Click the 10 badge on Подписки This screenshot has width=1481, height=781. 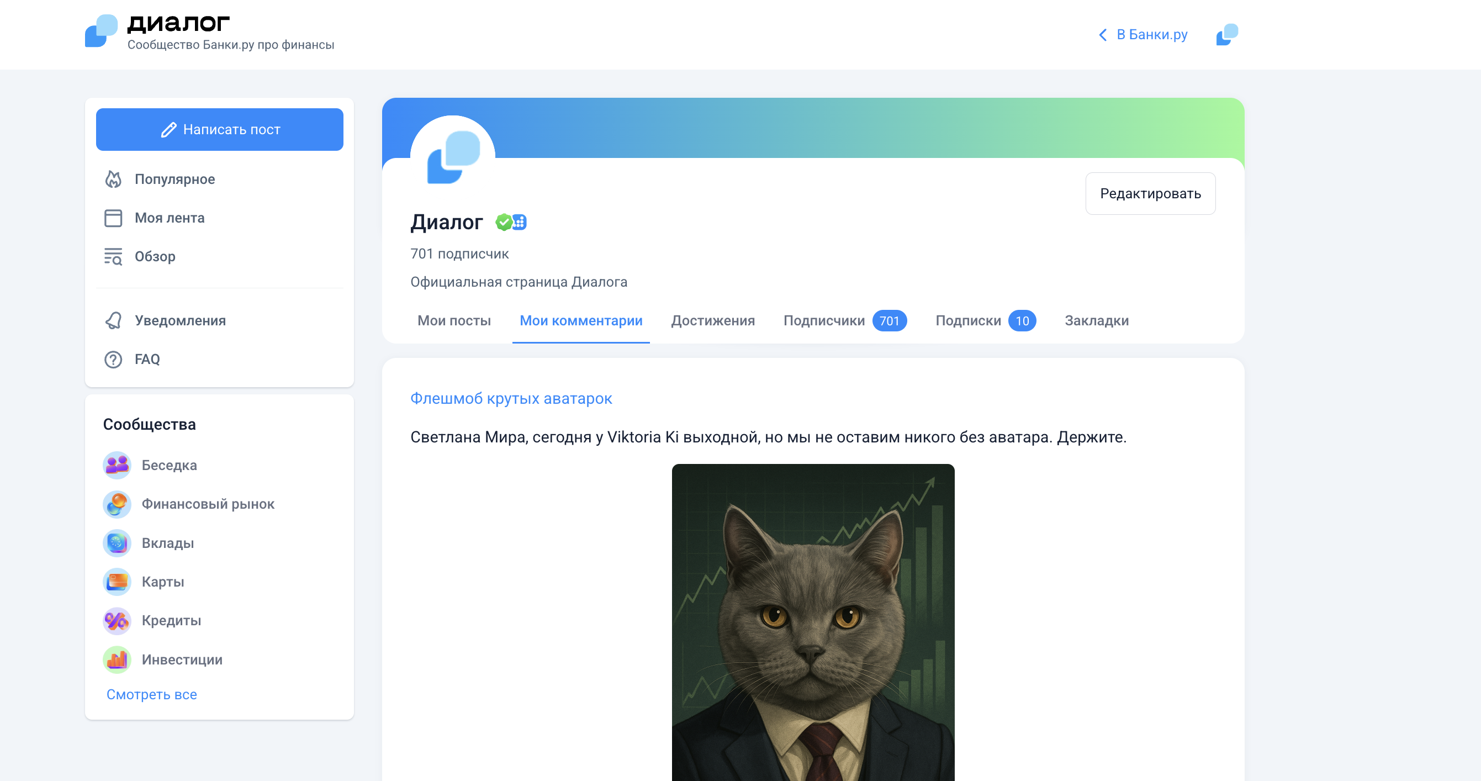[x=1022, y=321]
